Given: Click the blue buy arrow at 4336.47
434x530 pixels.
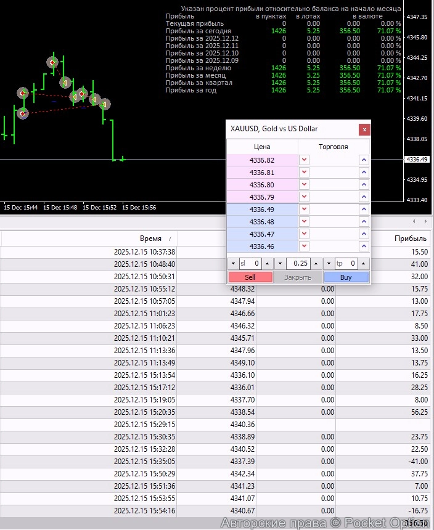Looking at the screenshot, I should coord(364,234).
